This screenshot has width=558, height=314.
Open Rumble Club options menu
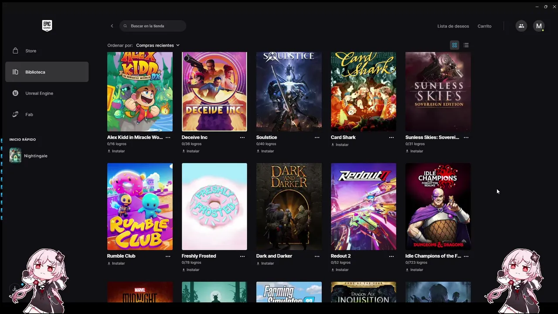(168, 256)
